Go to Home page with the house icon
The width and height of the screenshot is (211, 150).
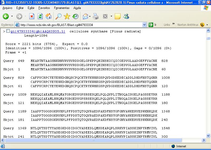(x=49, y=16)
